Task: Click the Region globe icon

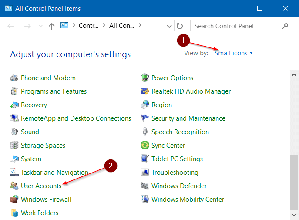Action: 145,105
